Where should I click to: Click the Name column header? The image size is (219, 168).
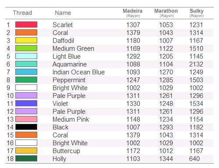click(63, 13)
